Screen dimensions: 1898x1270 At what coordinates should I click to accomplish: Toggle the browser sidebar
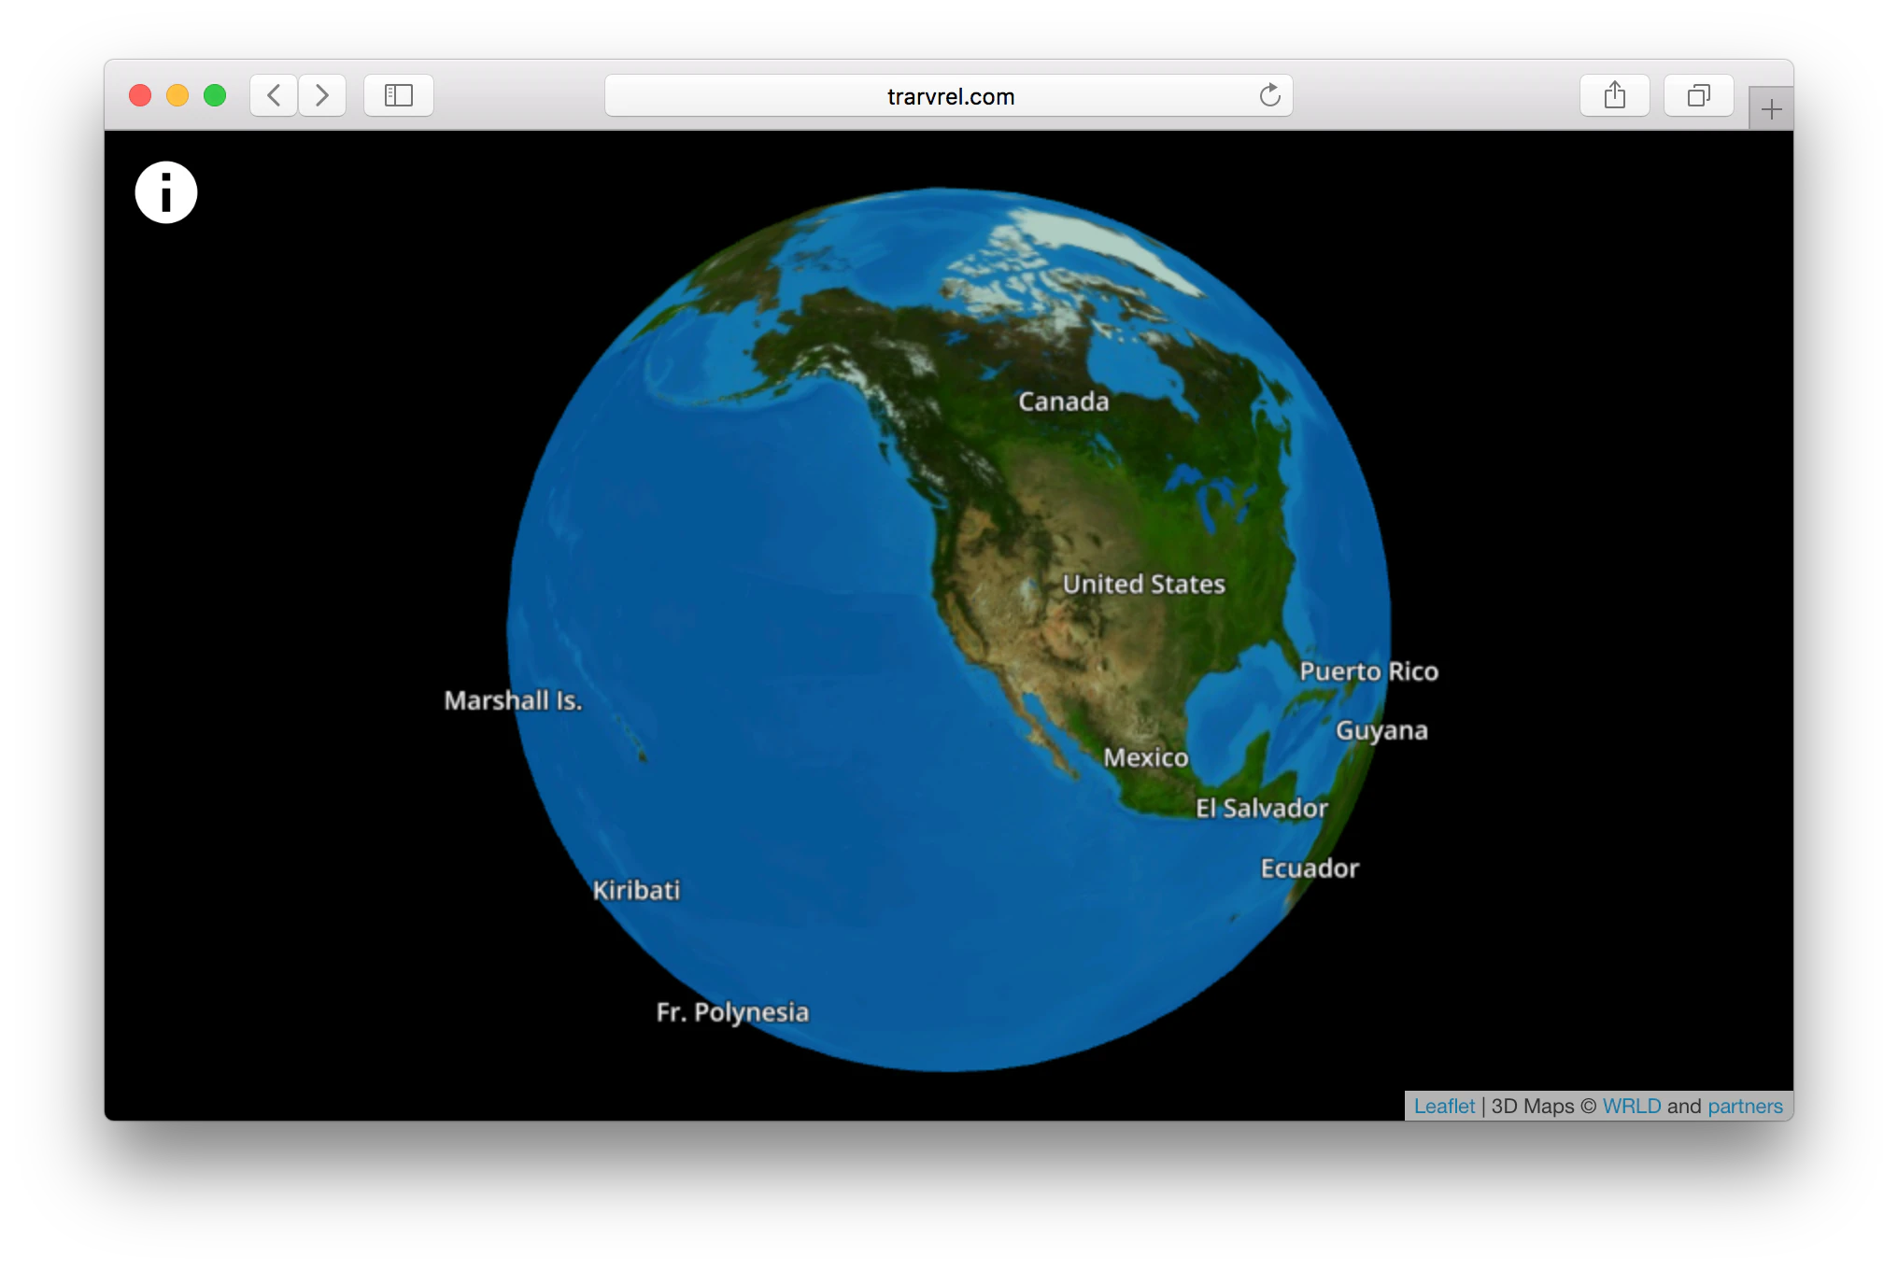point(399,95)
